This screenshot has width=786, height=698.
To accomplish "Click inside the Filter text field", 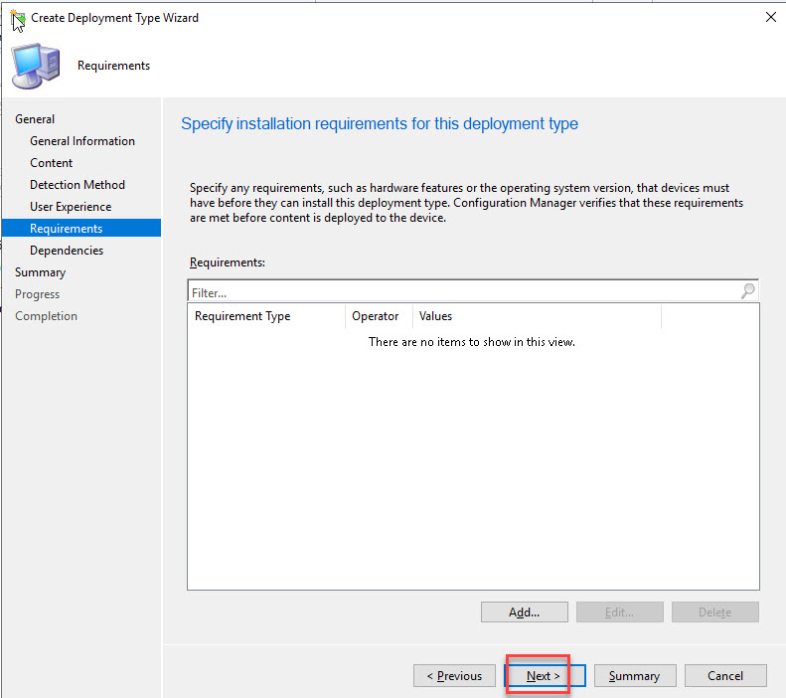I will pyautogui.click(x=462, y=292).
